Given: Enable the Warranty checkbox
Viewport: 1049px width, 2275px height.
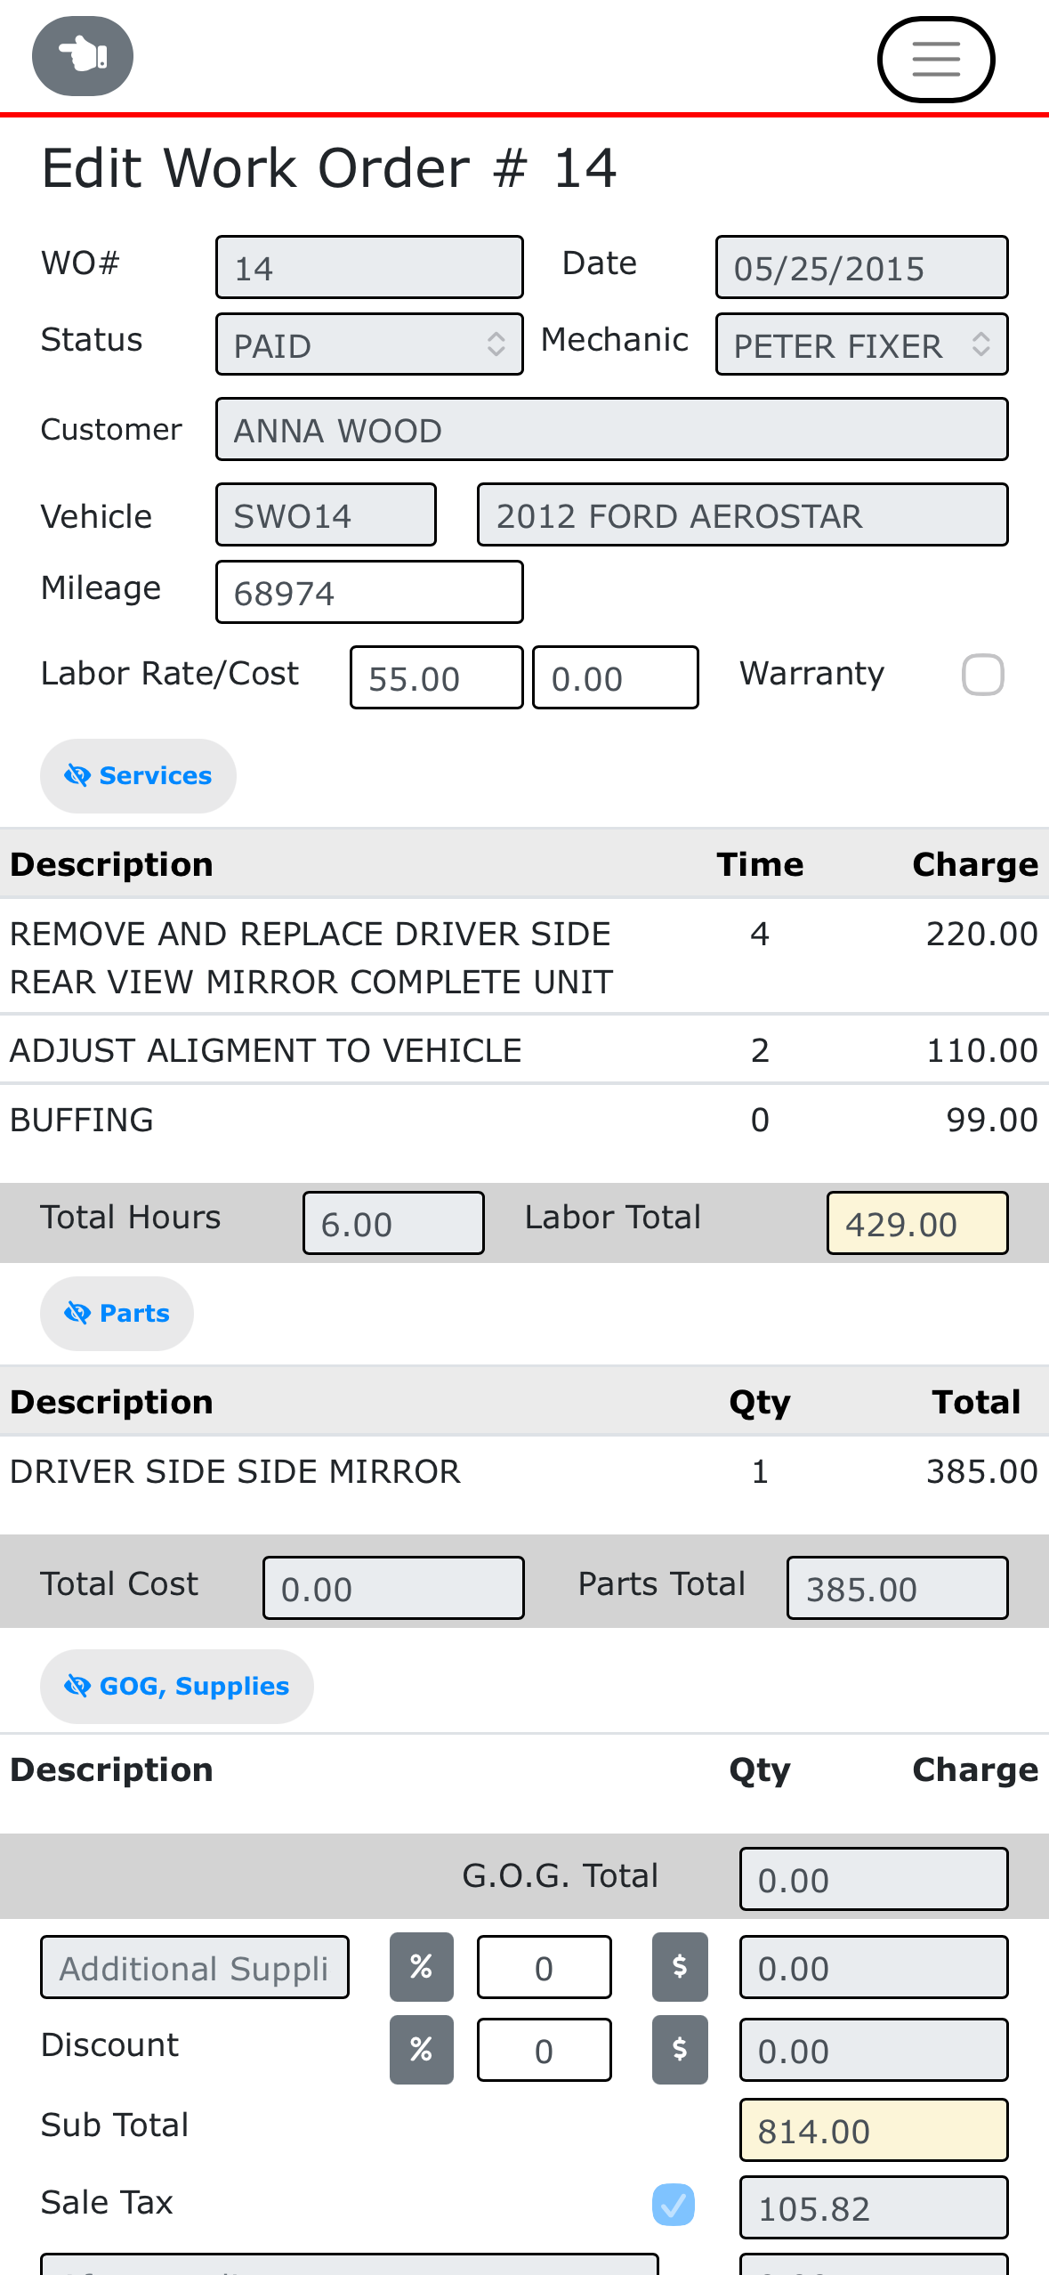Looking at the screenshot, I should tap(982, 675).
